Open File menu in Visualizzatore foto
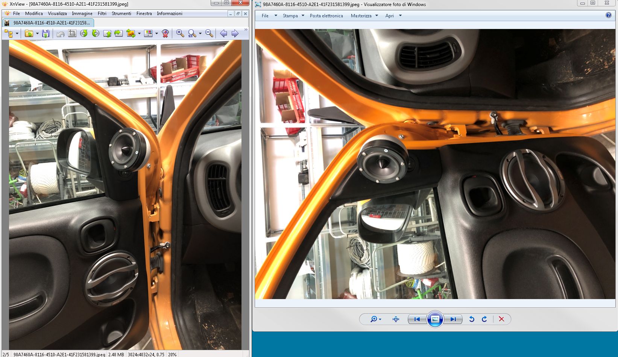Viewport: 618px width, 357px height. pos(265,16)
